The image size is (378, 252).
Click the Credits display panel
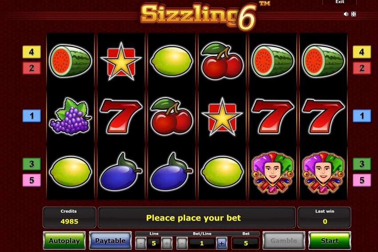[x=69, y=217]
